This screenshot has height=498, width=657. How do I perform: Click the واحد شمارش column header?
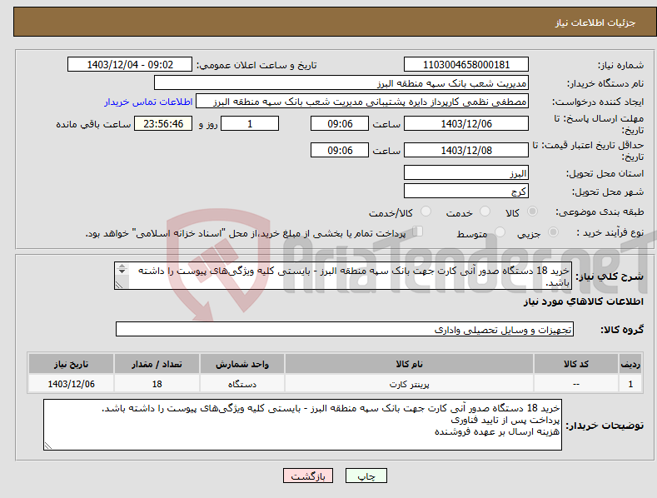tap(242, 364)
